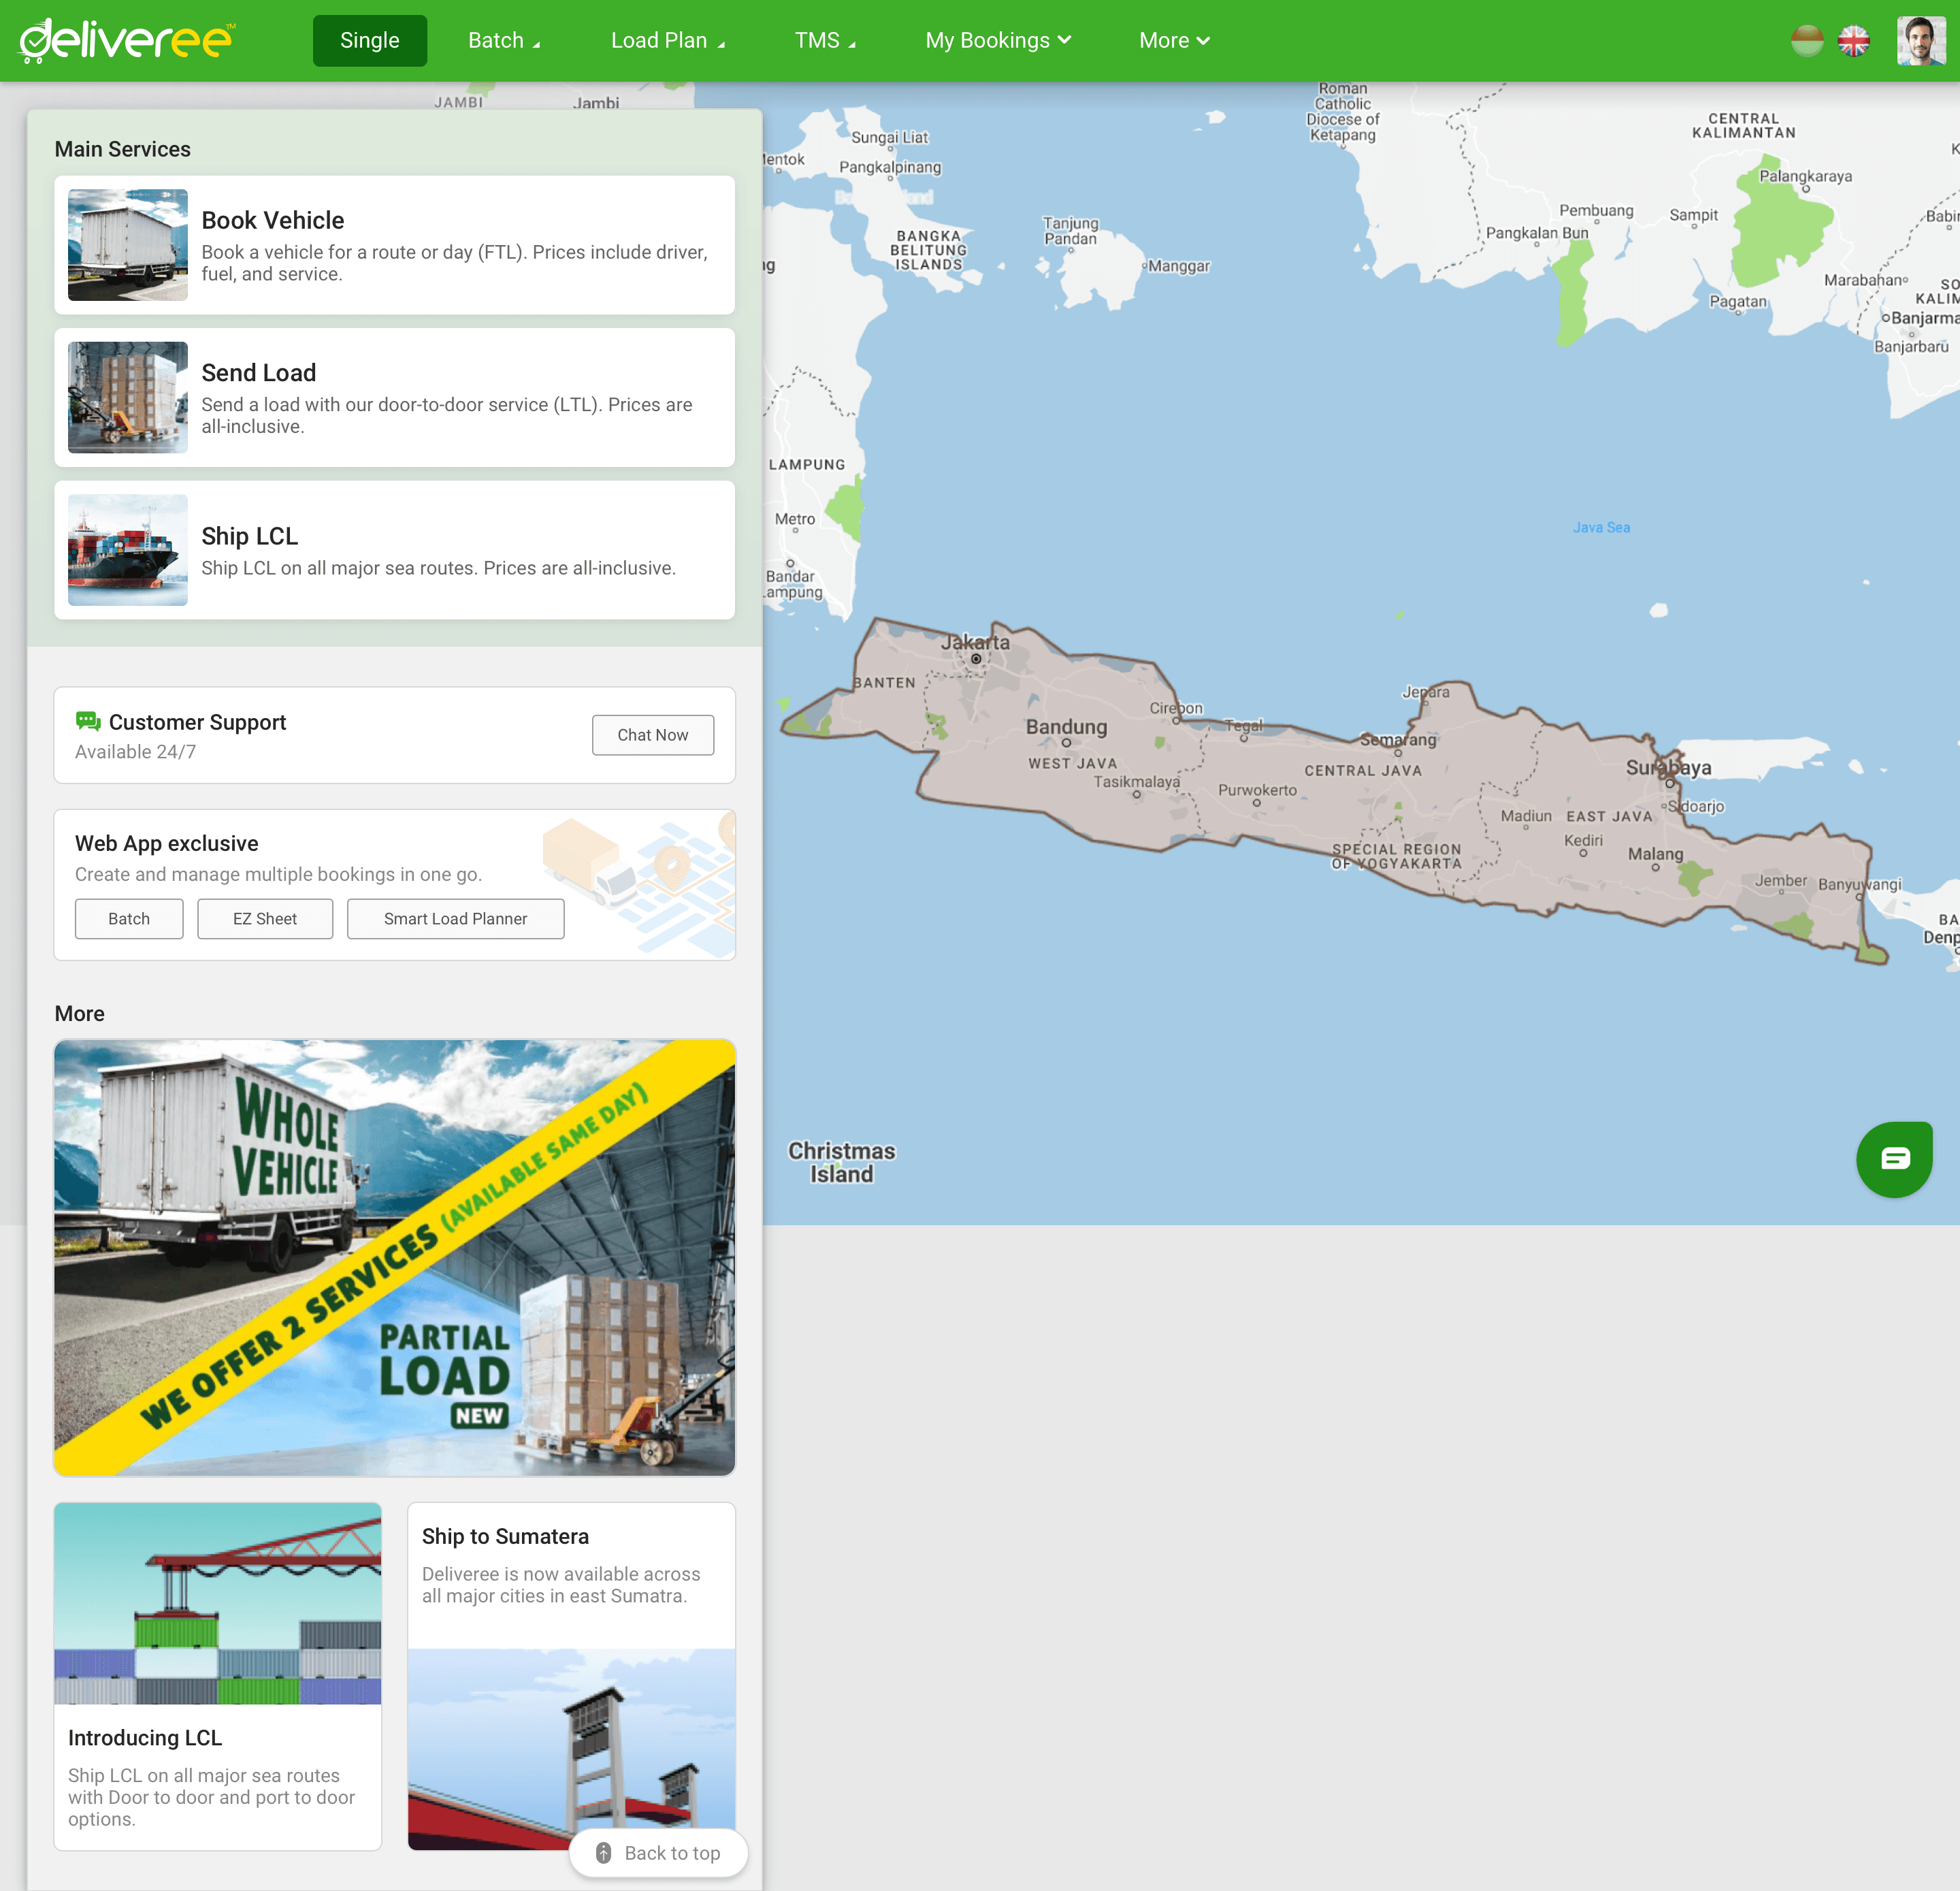Click the Customer Support chat icon
This screenshot has width=1960, height=1891.
(x=88, y=721)
